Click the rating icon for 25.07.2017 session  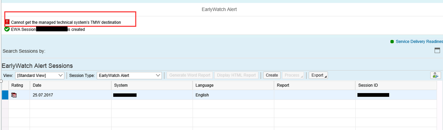pos(14,95)
